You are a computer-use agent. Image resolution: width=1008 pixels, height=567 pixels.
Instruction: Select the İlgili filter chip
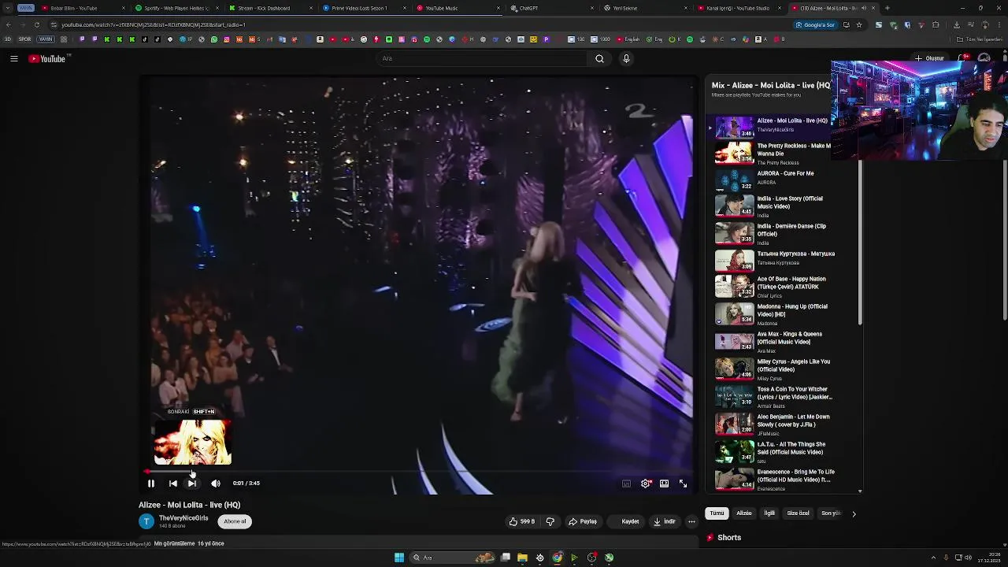(x=769, y=513)
